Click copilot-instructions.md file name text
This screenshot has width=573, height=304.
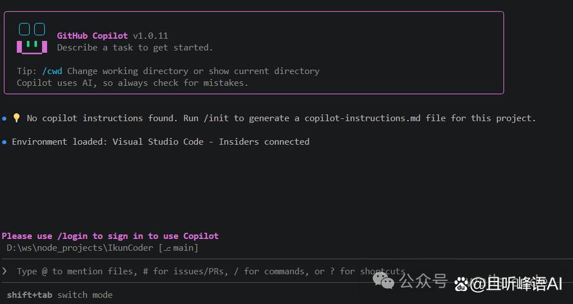pyautogui.click(x=362, y=118)
